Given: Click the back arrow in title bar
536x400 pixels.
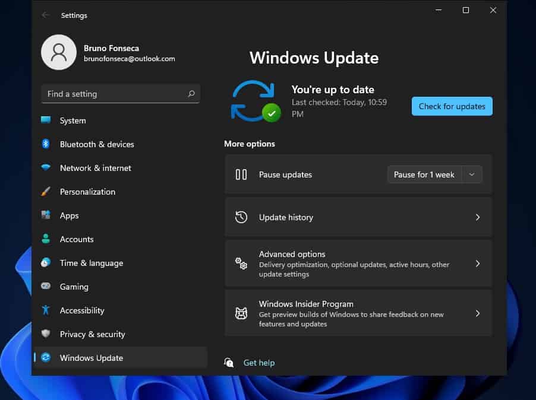Looking at the screenshot, I should pos(46,15).
